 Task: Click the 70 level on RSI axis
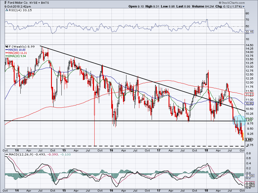(x=247, y=20)
